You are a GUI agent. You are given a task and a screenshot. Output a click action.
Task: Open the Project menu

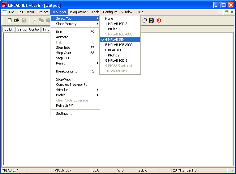[43, 12]
